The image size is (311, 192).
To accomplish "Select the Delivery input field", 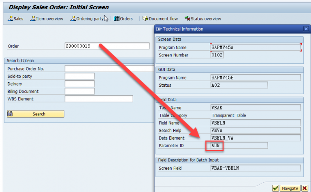I will [x=79, y=84].
